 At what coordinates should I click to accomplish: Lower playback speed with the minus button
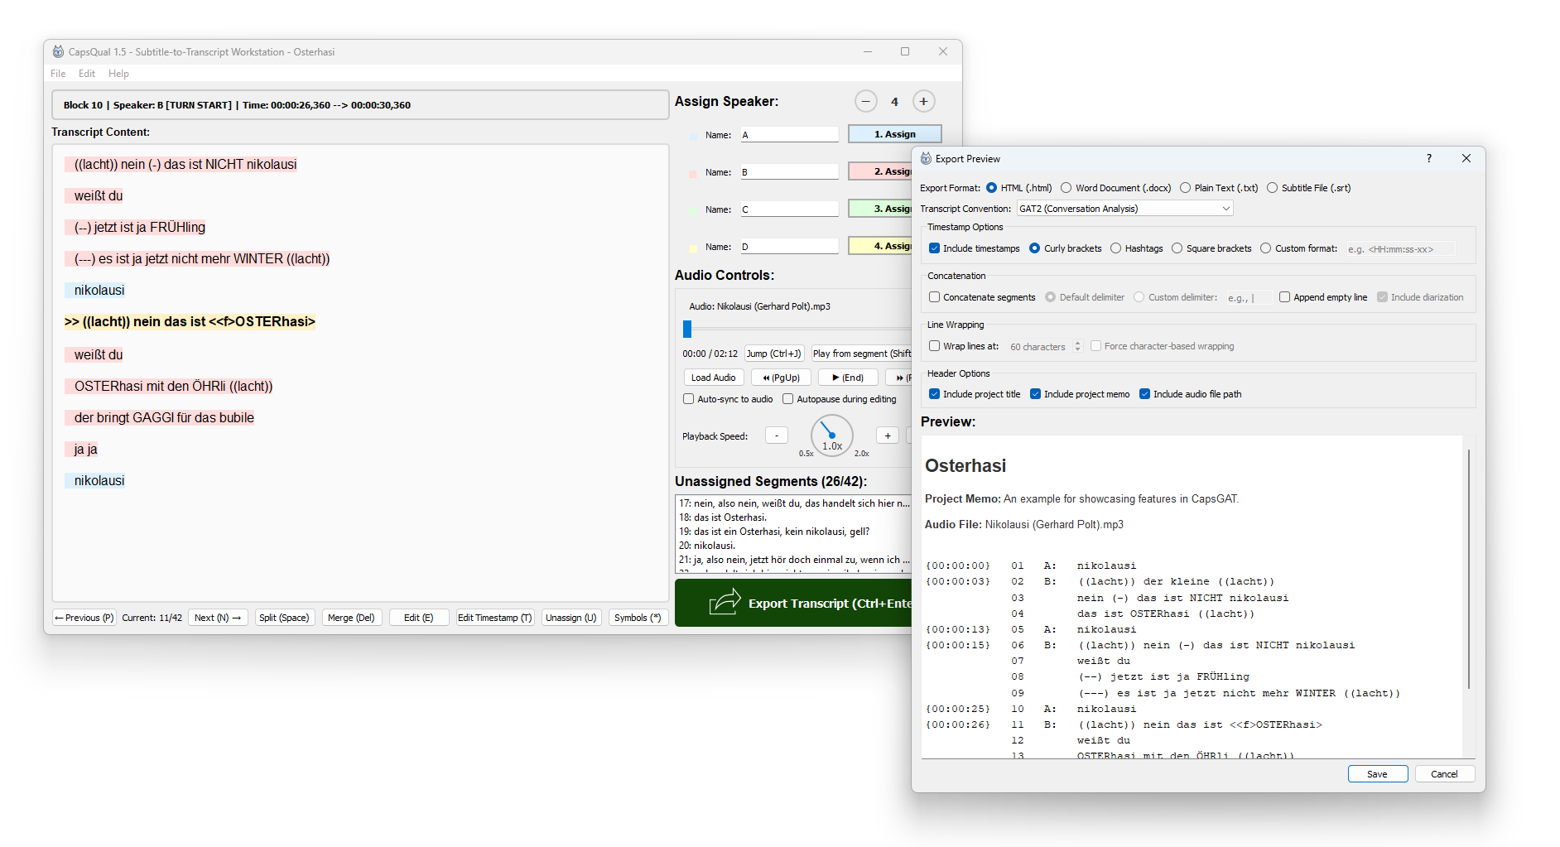[x=776, y=436]
